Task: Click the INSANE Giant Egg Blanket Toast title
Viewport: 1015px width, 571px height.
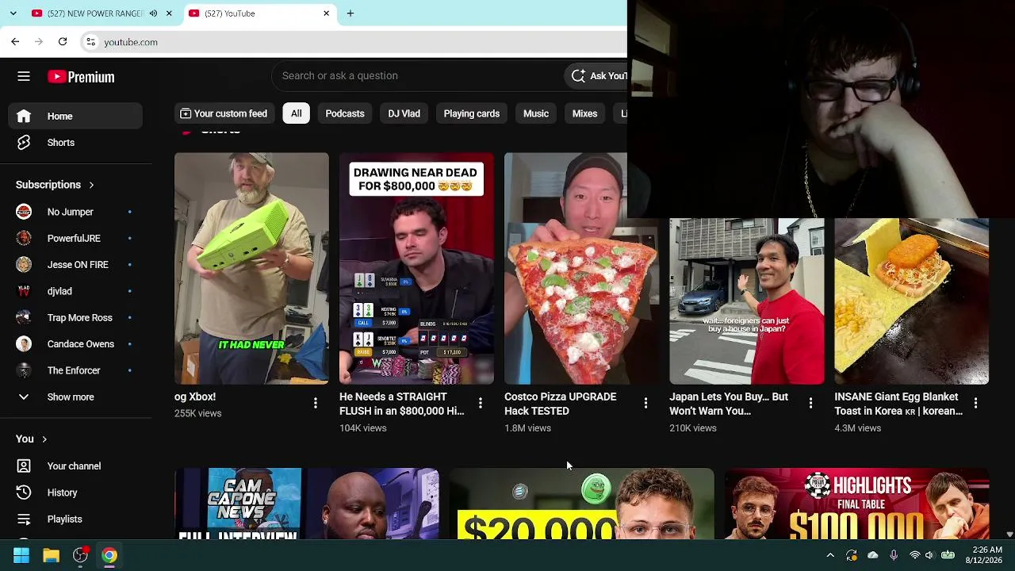Action: 898,404
